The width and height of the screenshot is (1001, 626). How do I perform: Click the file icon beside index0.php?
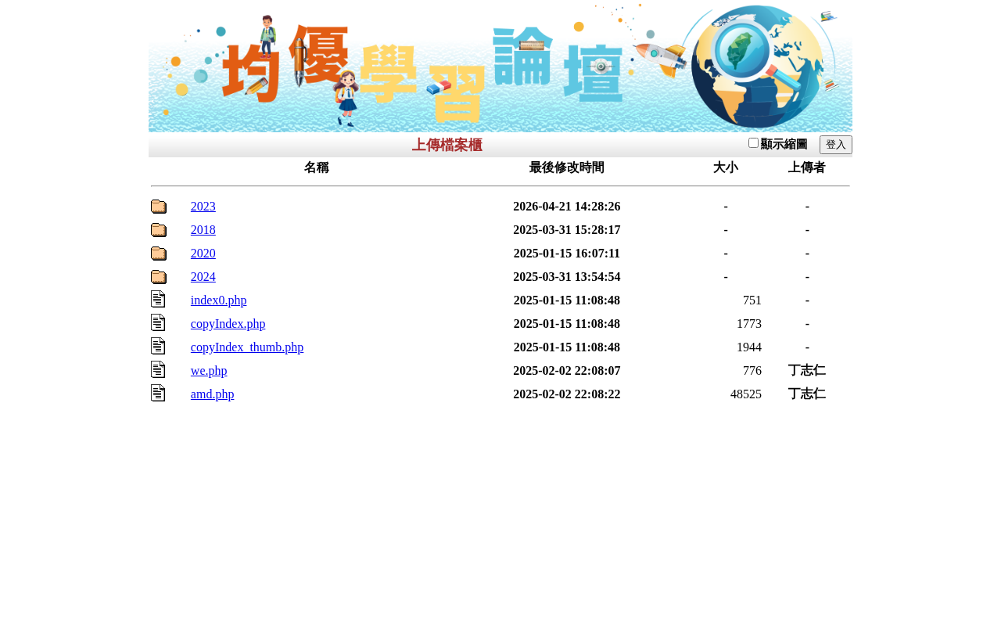coord(158,299)
